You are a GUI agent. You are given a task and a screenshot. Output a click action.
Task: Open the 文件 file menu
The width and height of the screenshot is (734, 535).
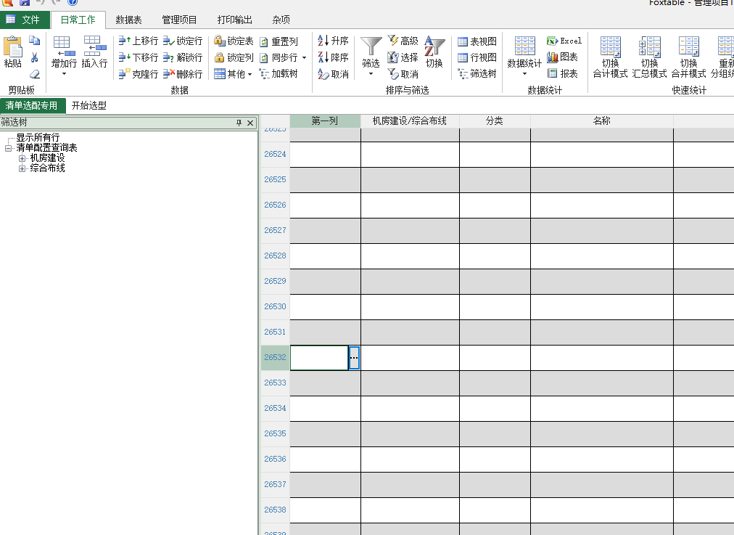coord(25,20)
